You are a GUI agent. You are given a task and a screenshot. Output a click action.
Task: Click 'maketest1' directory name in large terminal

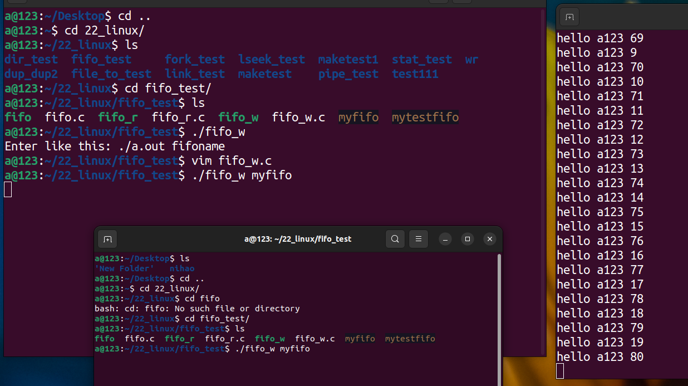[348, 60]
